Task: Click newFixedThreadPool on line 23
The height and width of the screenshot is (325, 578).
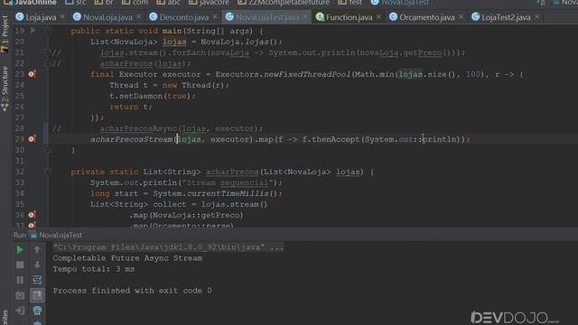Action: (x=307, y=74)
